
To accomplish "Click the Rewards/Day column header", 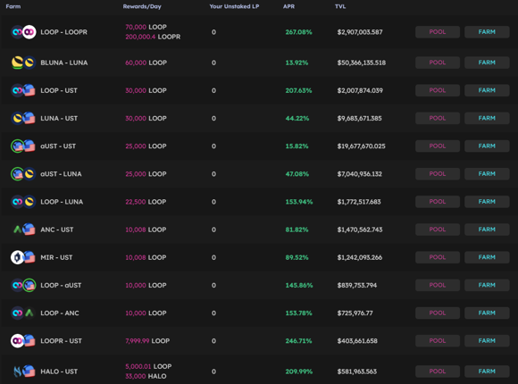I will pos(142,6).
